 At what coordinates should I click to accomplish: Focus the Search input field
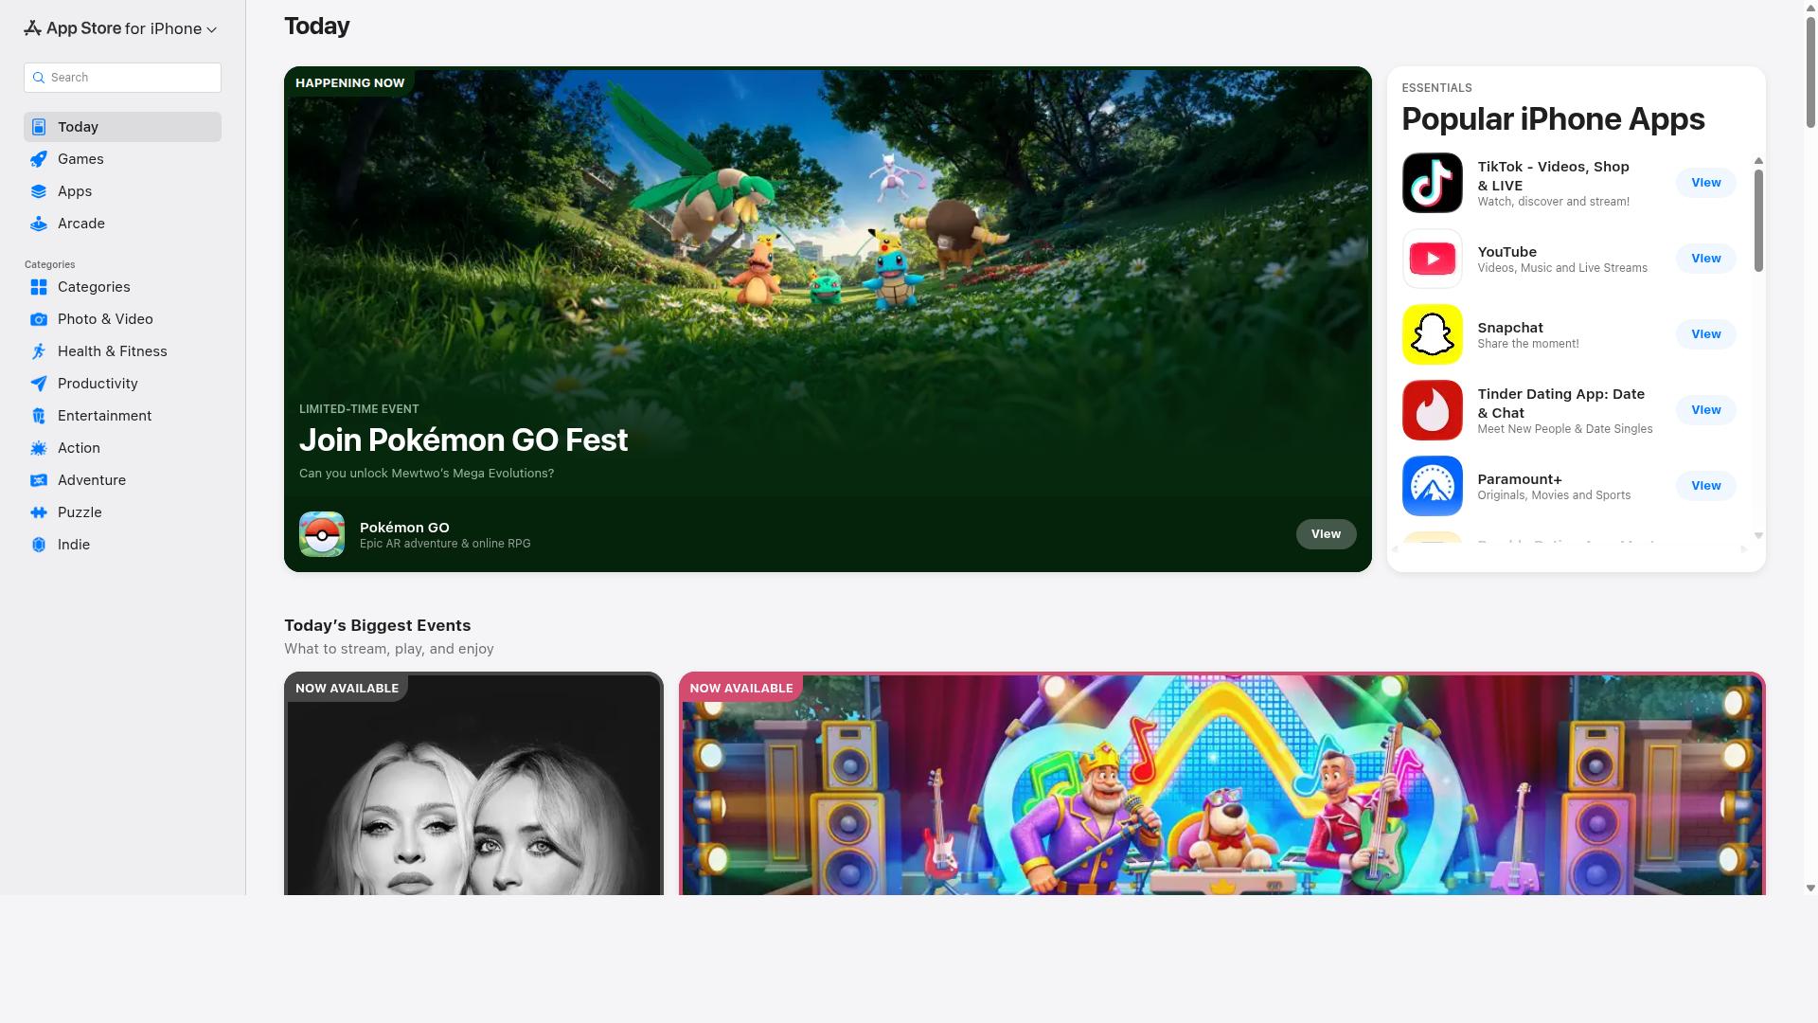[122, 78]
